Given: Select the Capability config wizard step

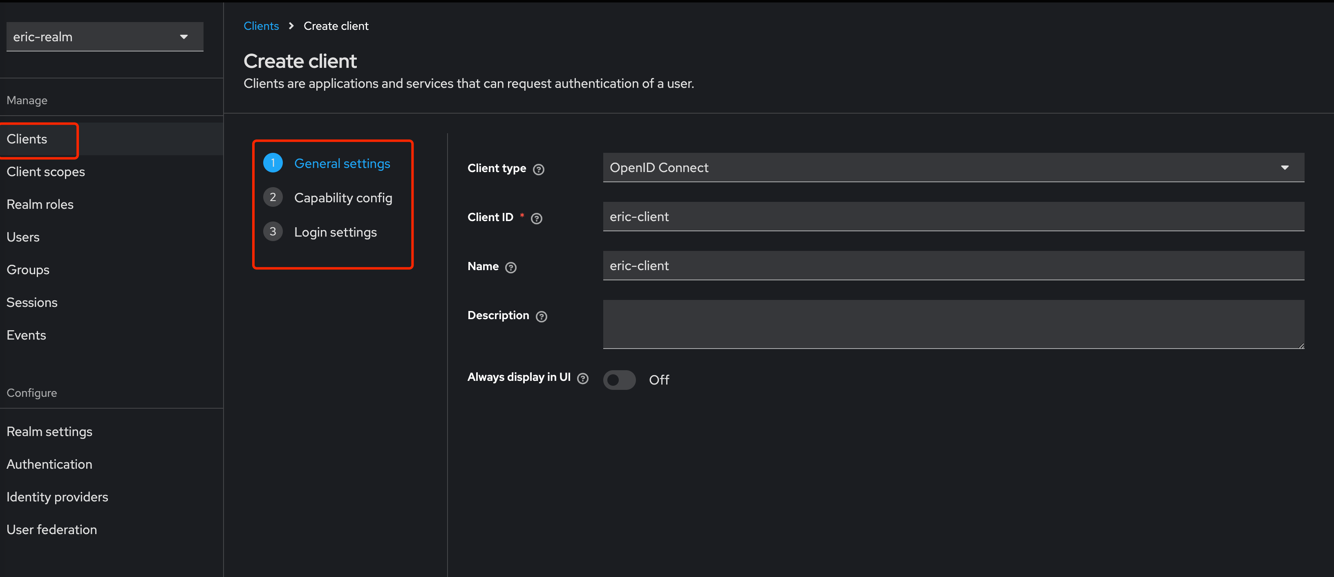Looking at the screenshot, I should click(x=343, y=197).
